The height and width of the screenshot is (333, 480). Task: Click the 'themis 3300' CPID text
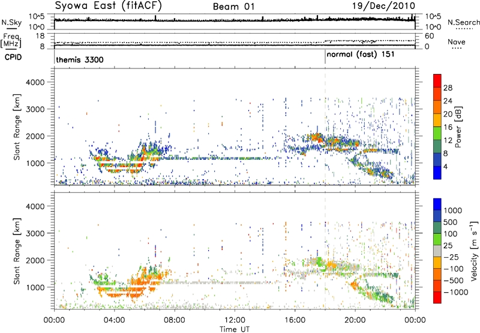pos(80,60)
